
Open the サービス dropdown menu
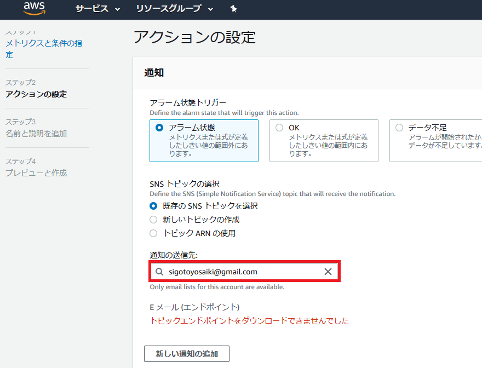[97, 9]
